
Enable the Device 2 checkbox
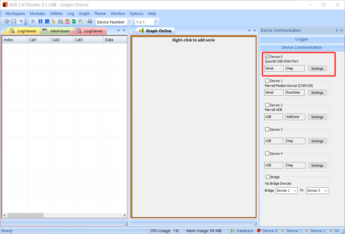point(267,105)
